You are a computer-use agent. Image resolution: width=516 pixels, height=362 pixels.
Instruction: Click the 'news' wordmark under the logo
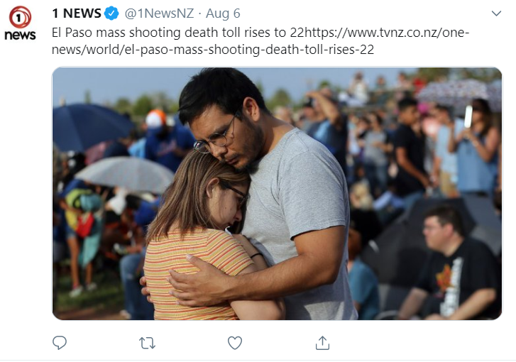click(20, 35)
